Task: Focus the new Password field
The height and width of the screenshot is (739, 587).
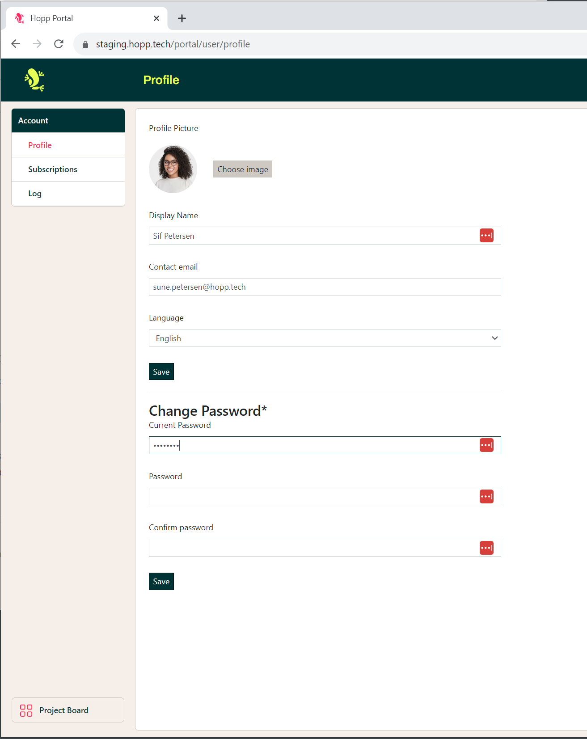Action: 325,497
